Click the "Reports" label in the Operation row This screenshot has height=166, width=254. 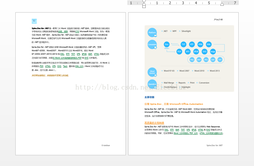click(182, 83)
